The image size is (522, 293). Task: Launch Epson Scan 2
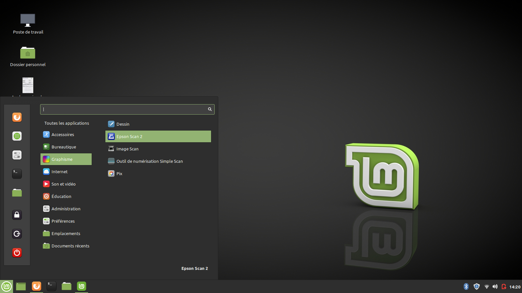tap(158, 136)
